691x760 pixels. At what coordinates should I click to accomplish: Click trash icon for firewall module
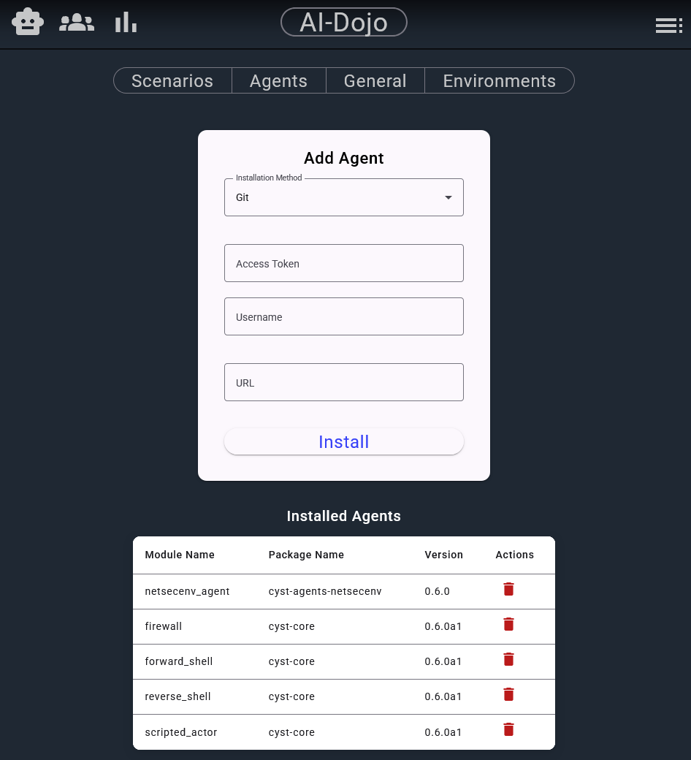click(x=508, y=624)
